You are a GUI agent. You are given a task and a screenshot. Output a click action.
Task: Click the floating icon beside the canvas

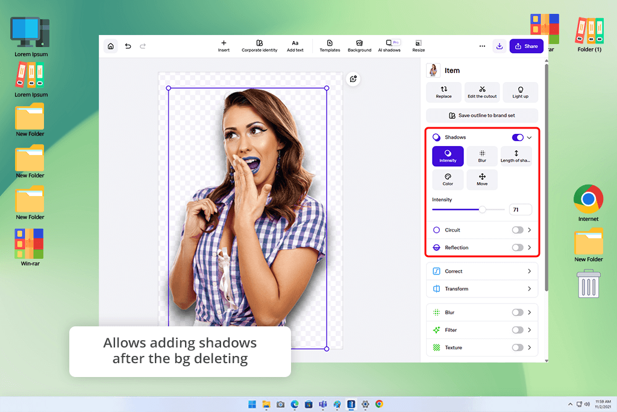tap(353, 79)
